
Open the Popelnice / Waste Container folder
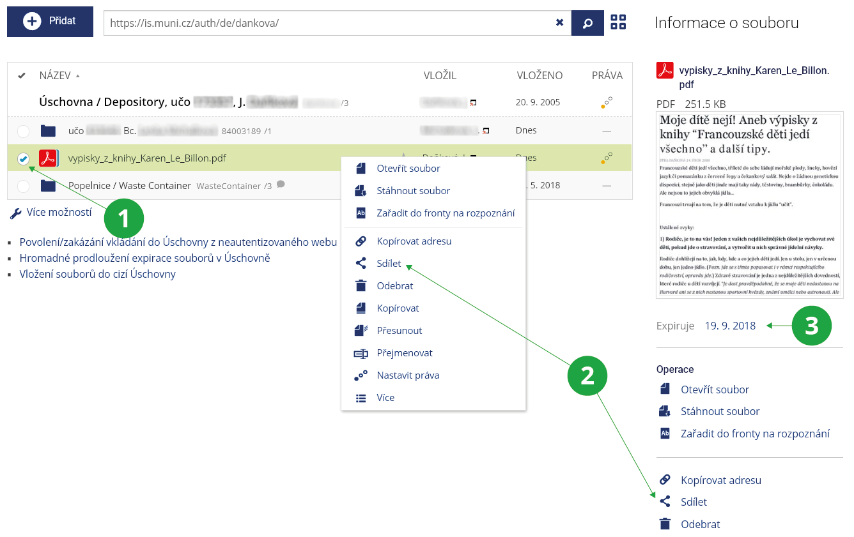point(129,186)
